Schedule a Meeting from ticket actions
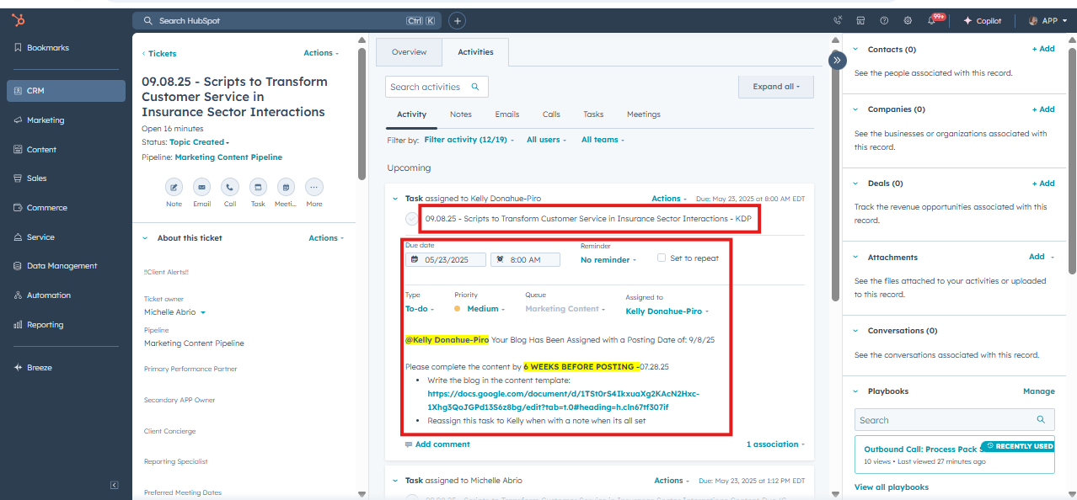1077x500 pixels. (286, 187)
